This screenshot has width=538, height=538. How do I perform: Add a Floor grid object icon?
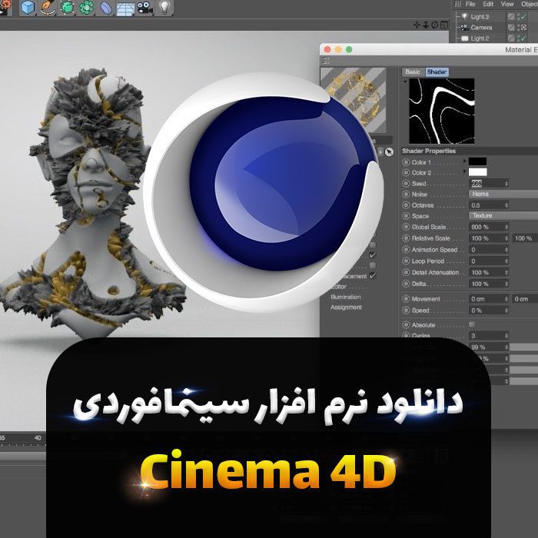click(125, 8)
